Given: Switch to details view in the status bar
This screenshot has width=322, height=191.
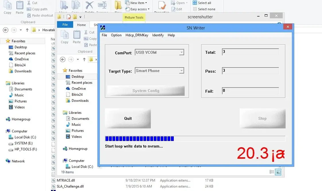Looking at the screenshot, I should (x=271, y=172).
